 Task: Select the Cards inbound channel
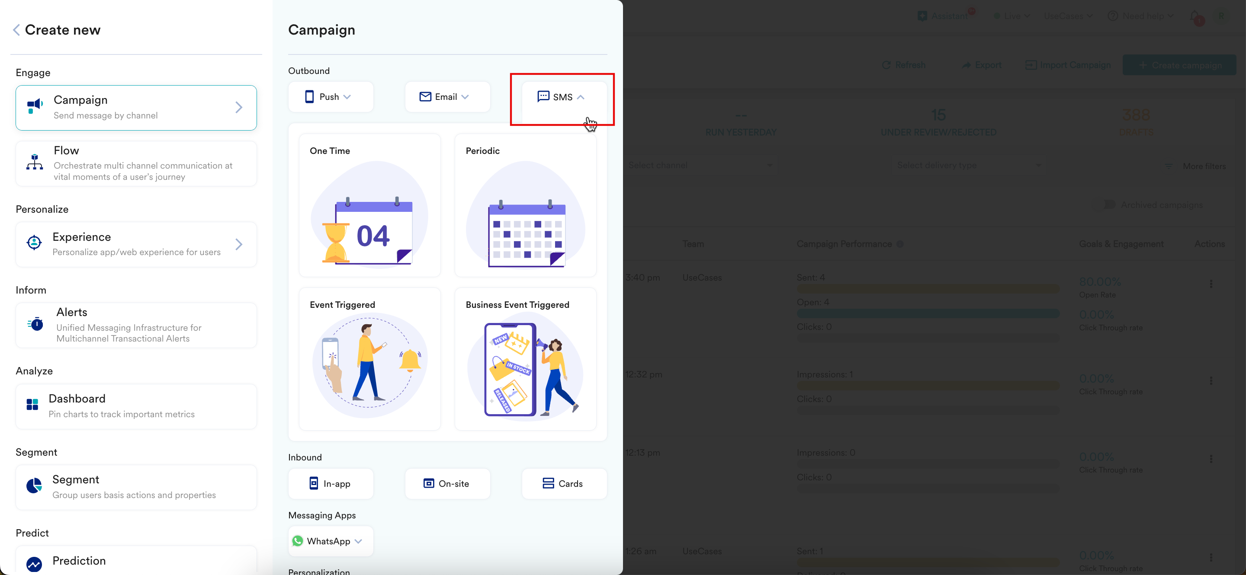click(x=563, y=483)
